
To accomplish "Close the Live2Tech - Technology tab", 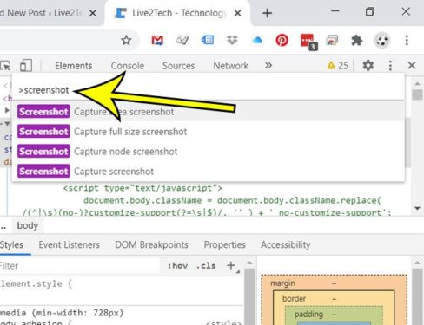I will tap(237, 13).
